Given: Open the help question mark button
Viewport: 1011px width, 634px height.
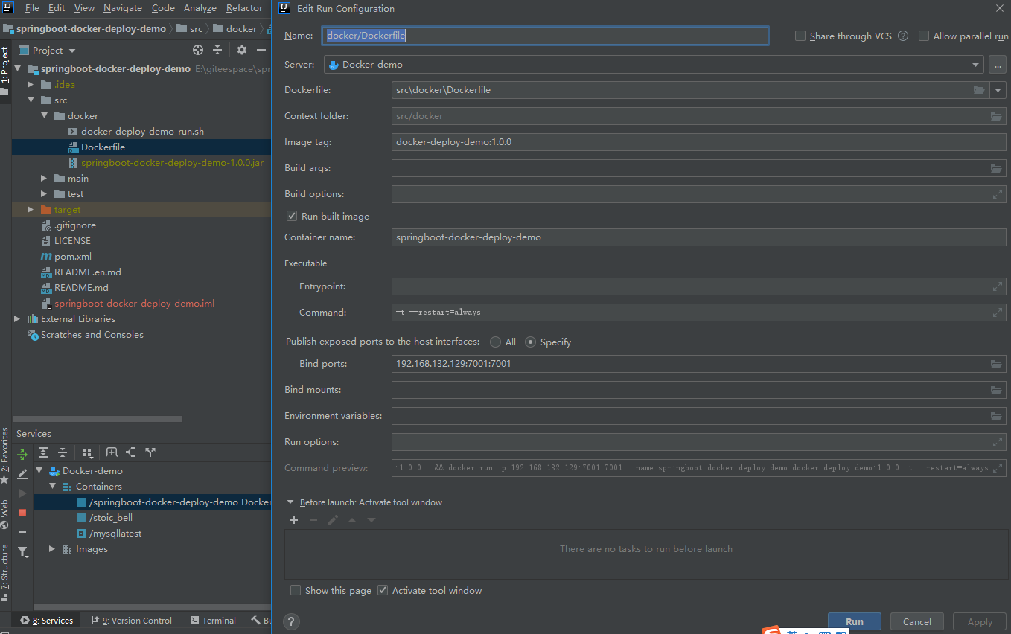Looking at the screenshot, I should click(291, 621).
